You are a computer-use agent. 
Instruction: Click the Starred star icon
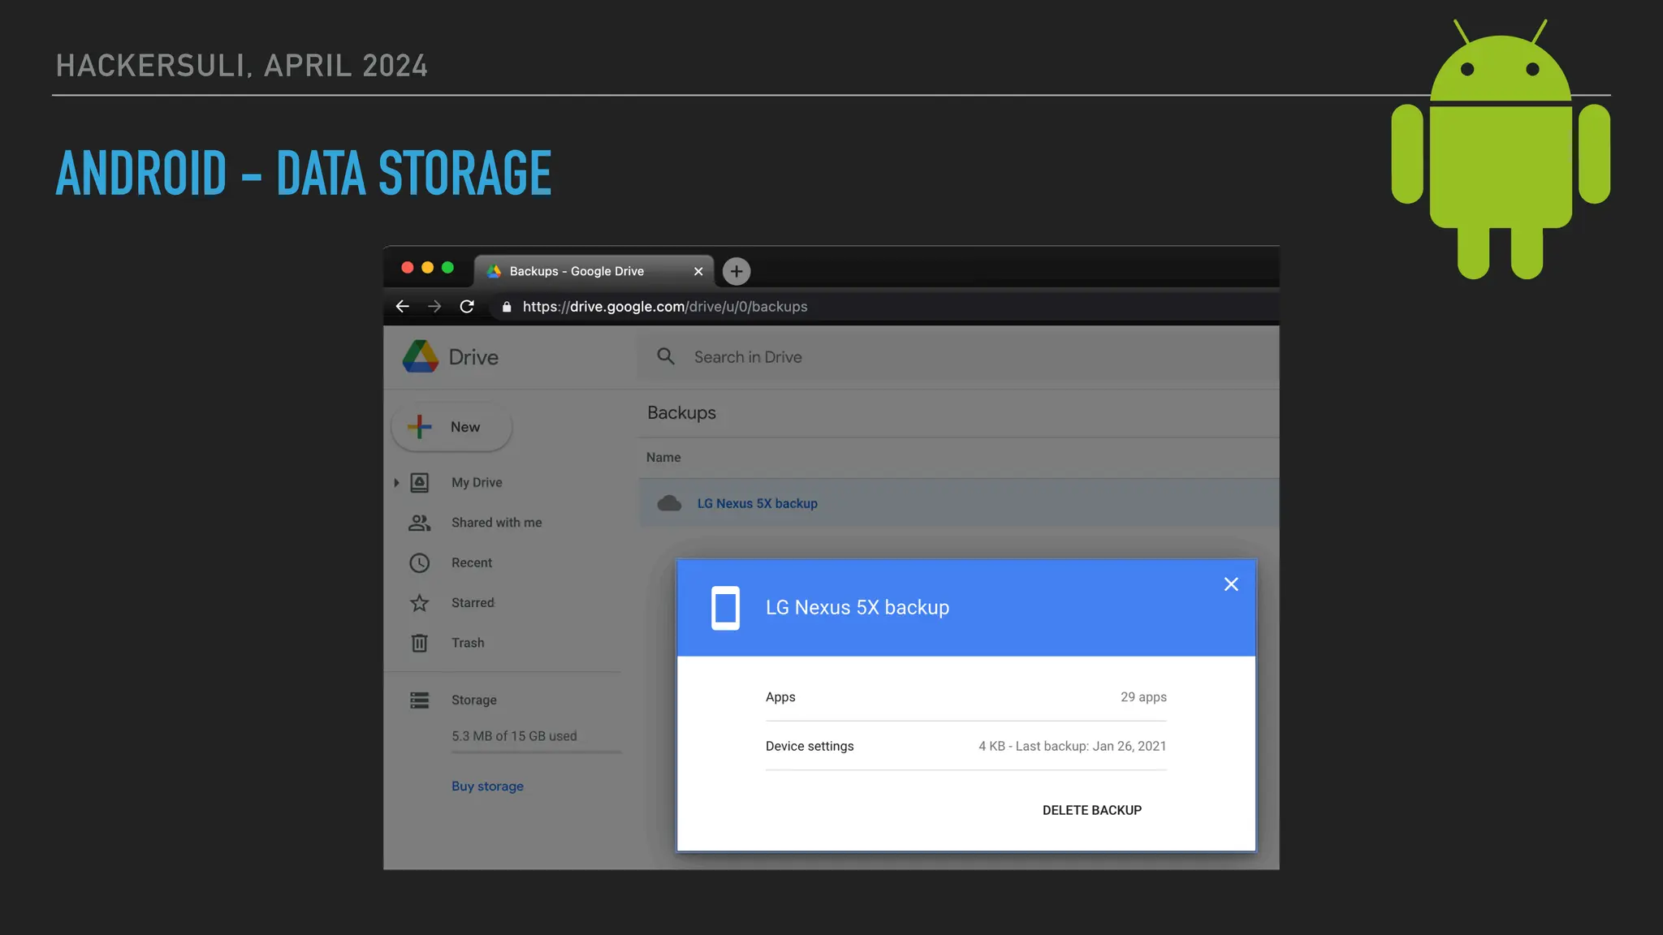click(x=419, y=602)
